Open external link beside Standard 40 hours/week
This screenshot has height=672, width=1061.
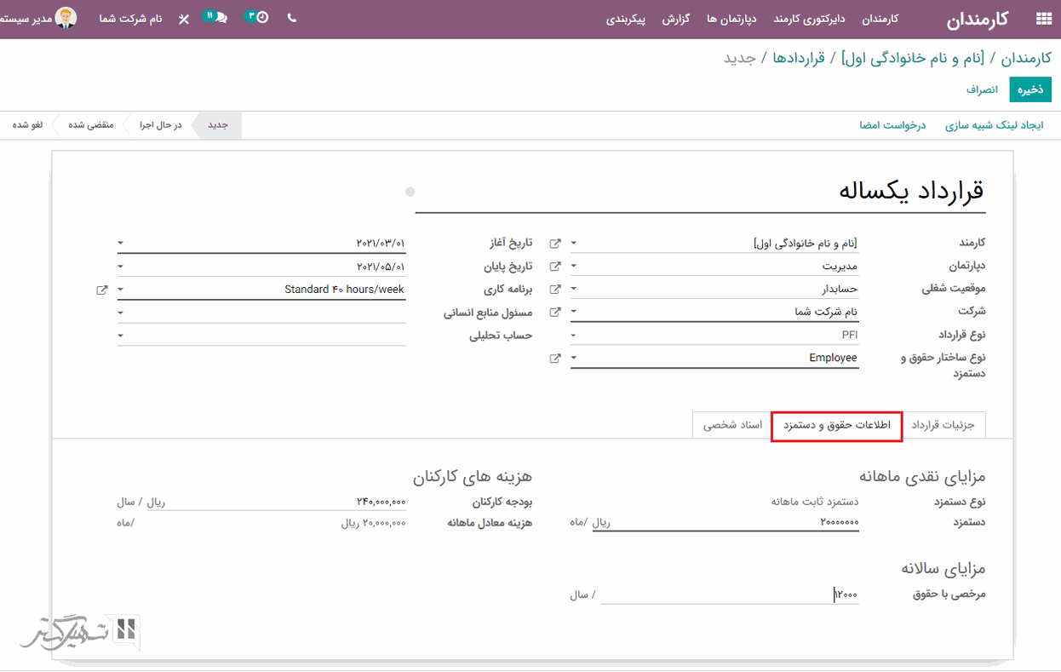point(102,290)
